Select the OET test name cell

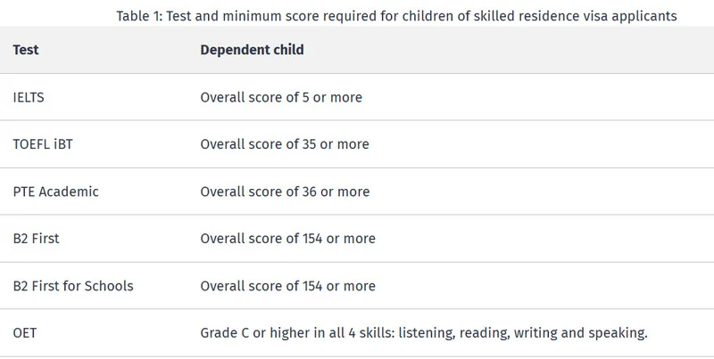tap(25, 333)
